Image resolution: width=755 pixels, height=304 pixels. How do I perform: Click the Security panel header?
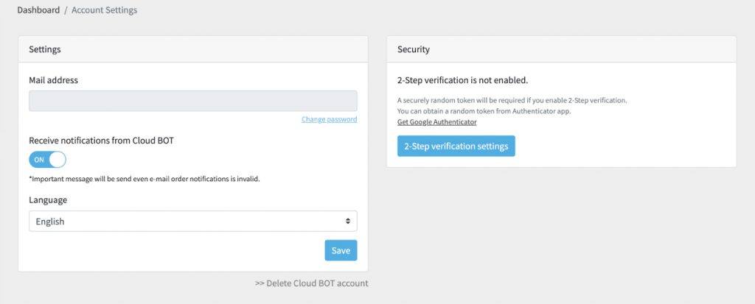click(x=561, y=49)
